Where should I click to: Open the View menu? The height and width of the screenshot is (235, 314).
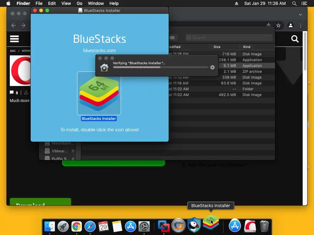point(66,3)
